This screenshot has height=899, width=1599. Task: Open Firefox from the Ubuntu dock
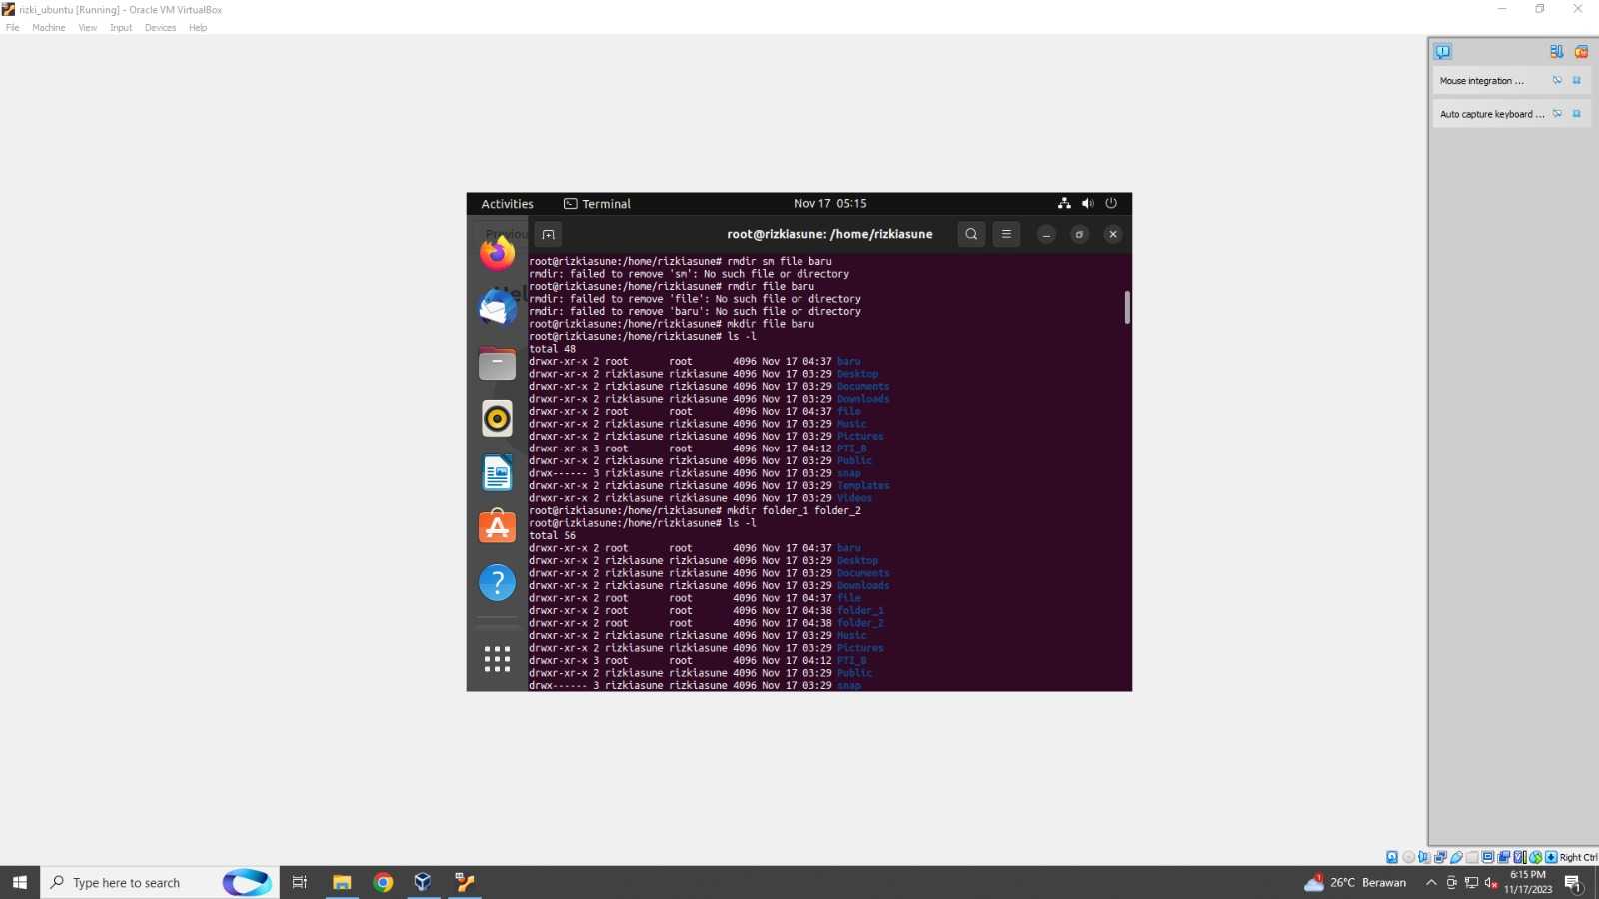[x=497, y=253]
